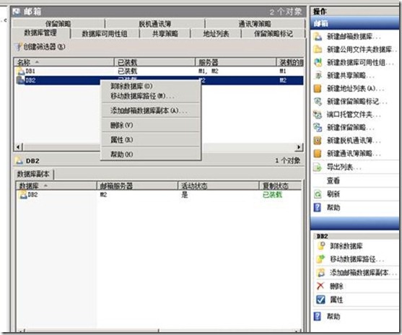Click the 装载的服务器 column header
402x335 pixels.
coord(290,62)
